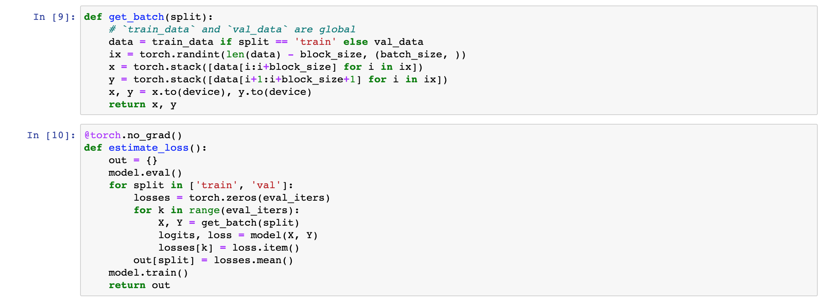Click the model.train() line
Image resolution: width=828 pixels, height=301 pixels.
[x=148, y=273]
